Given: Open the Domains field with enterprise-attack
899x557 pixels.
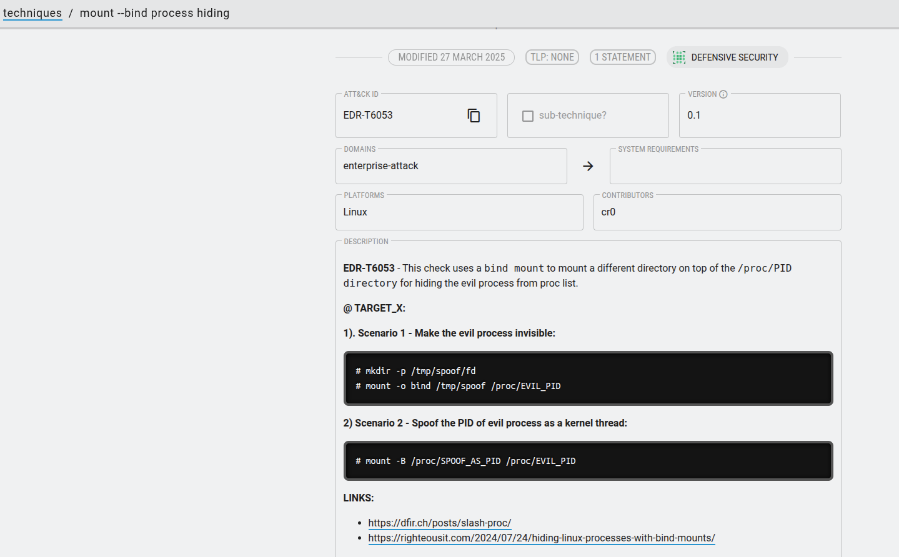Looking at the screenshot, I should (450, 166).
